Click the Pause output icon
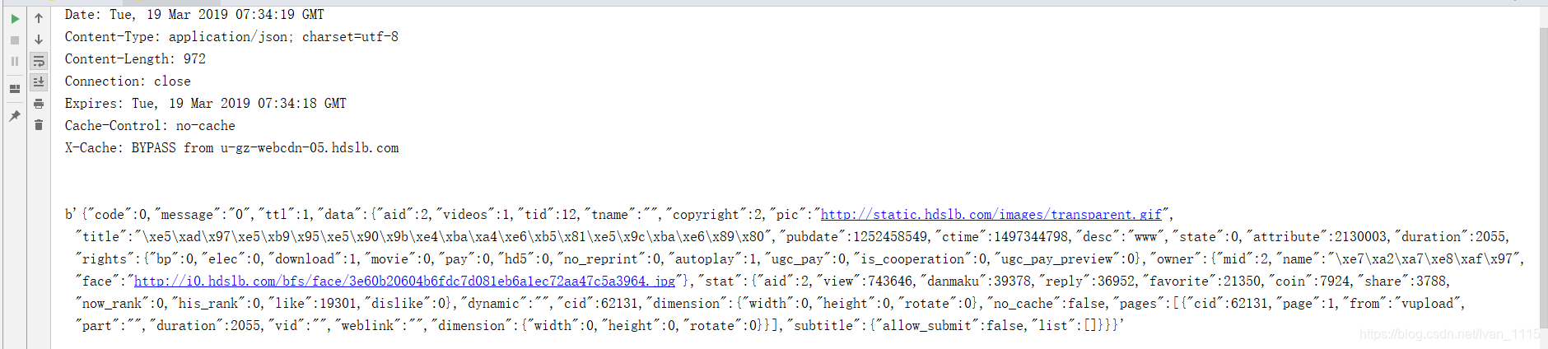Image resolution: width=1548 pixels, height=349 pixels. pos(15,61)
